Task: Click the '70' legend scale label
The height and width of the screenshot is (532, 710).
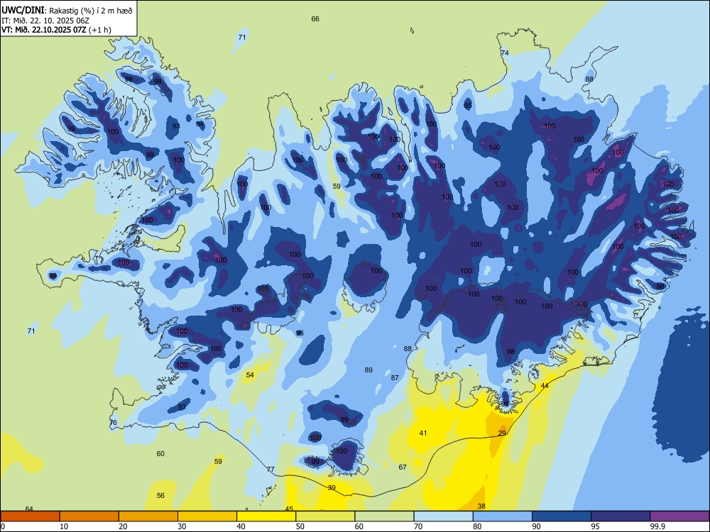Action: click(x=418, y=526)
